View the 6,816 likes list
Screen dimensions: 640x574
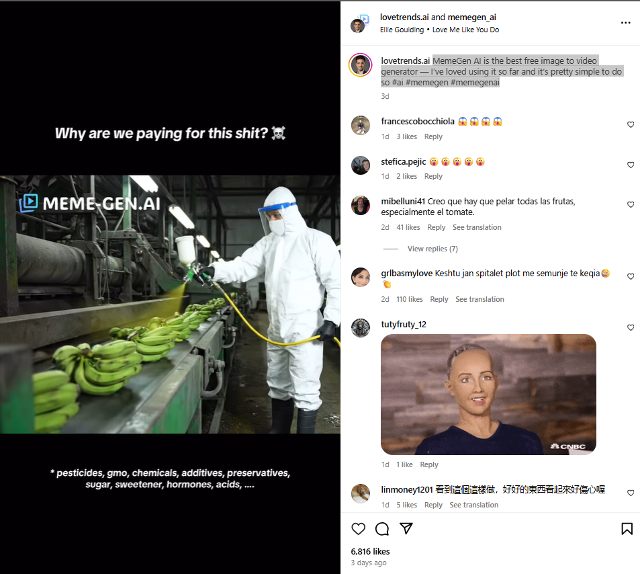(x=370, y=552)
